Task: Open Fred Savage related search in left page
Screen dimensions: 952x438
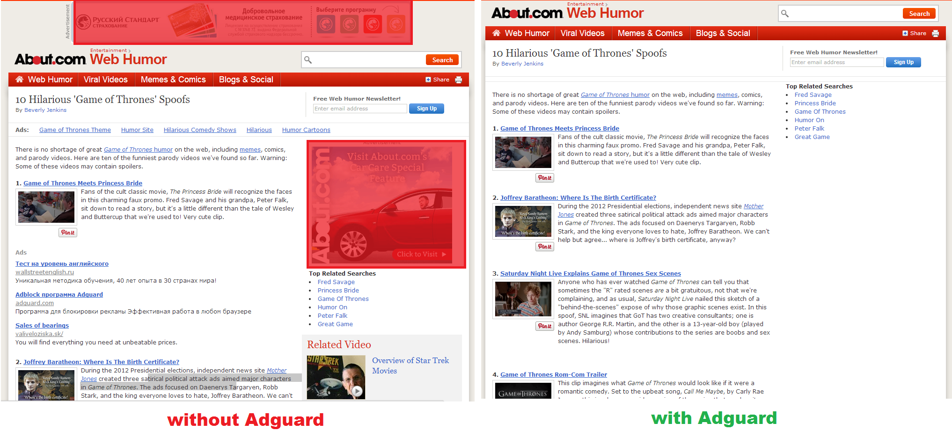Action: click(336, 282)
